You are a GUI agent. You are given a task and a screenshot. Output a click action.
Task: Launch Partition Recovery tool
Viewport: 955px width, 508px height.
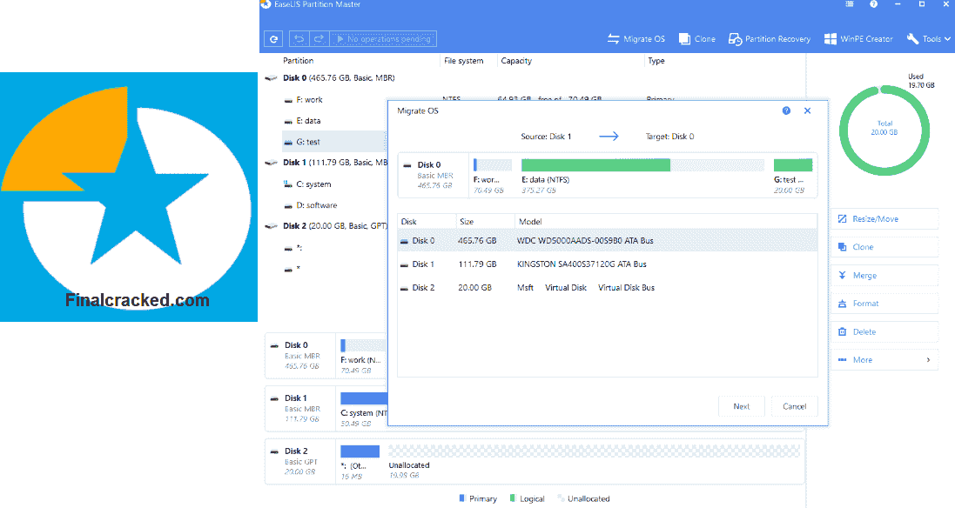pos(770,39)
